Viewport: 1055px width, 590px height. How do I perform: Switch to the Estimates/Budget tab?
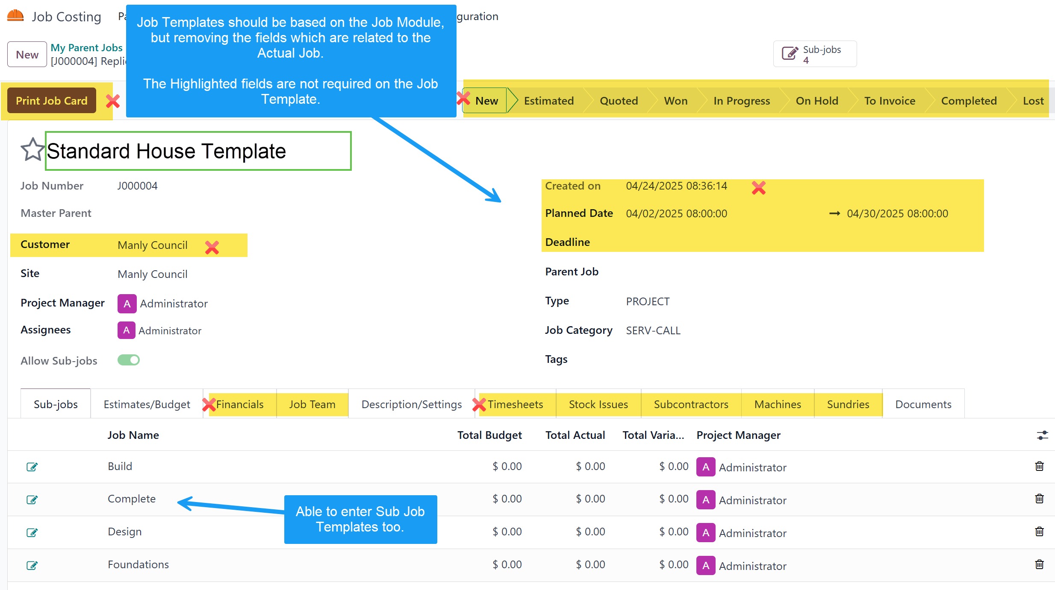(147, 404)
